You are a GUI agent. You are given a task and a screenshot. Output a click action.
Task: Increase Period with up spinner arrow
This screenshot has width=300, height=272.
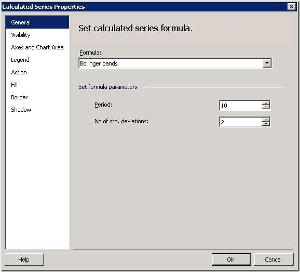click(266, 103)
